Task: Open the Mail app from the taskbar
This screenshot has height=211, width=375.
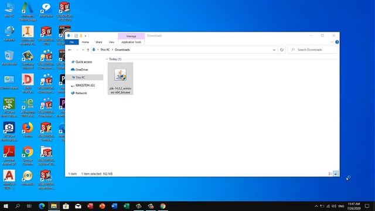Action: [x=78, y=206]
